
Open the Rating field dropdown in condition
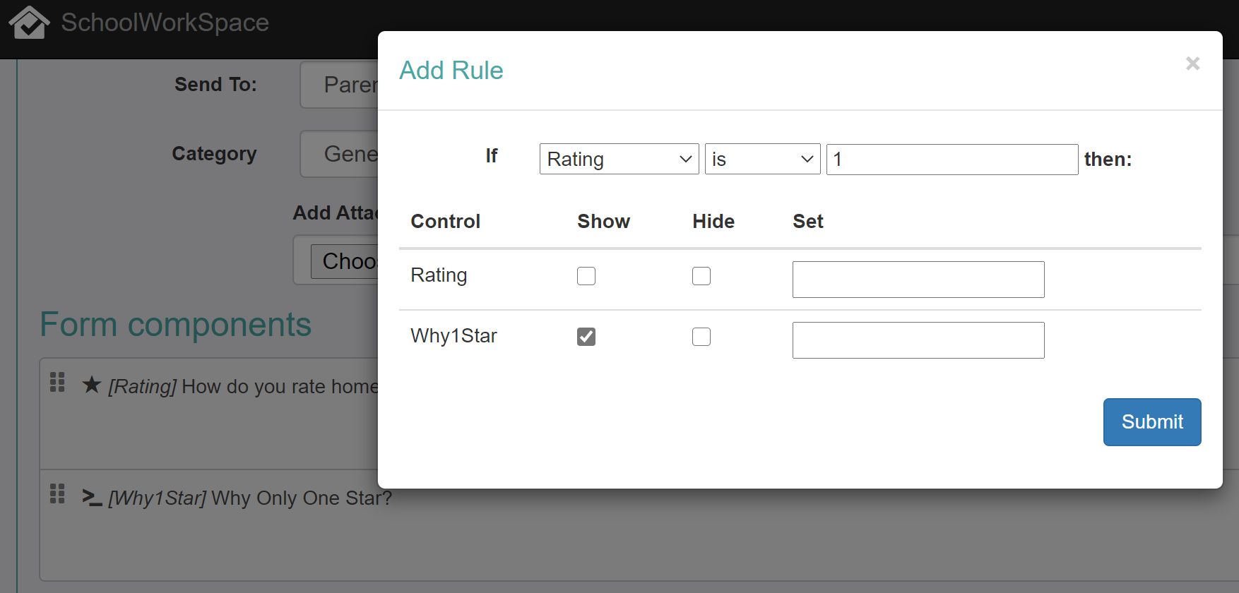[619, 159]
